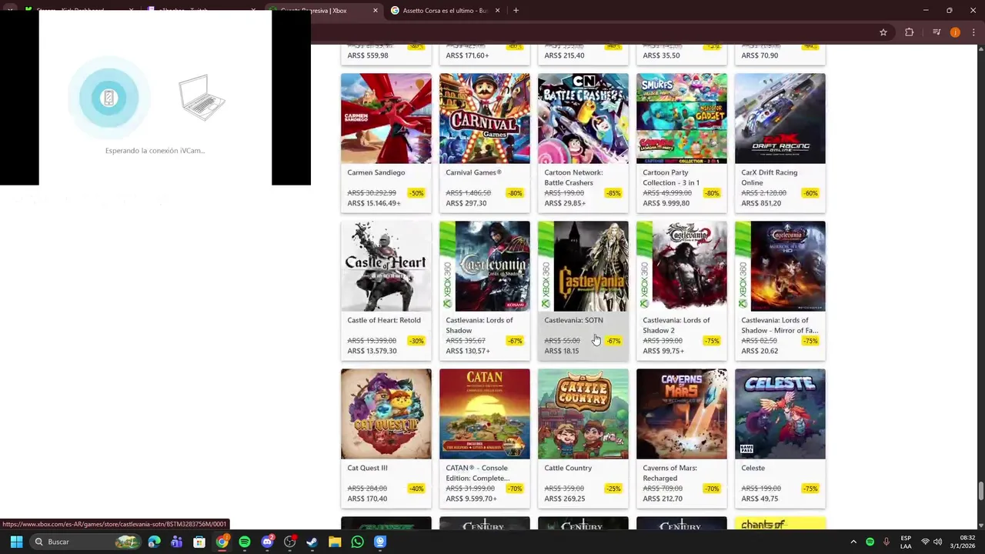Open the Caverns of Mars cover art
The height and width of the screenshot is (554, 985).
click(682, 414)
